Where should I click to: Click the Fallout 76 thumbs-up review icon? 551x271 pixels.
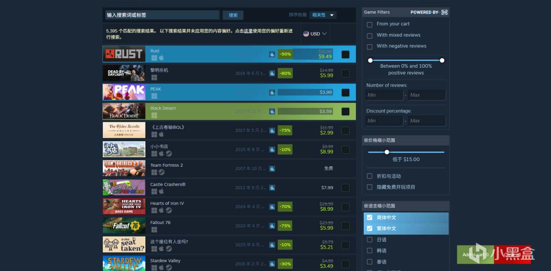(x=272, y=225)
